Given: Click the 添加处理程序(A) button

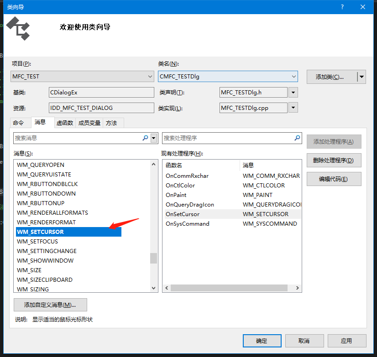Looking at the screenshot, I should point(334,142).
